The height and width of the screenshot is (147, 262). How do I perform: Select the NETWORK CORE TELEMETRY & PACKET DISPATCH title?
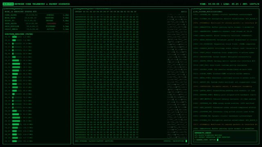tap(42, 4)
